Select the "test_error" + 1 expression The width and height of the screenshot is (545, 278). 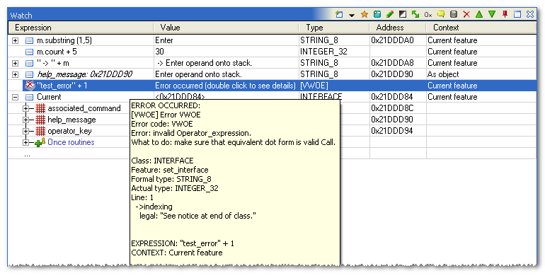(62, 86)
